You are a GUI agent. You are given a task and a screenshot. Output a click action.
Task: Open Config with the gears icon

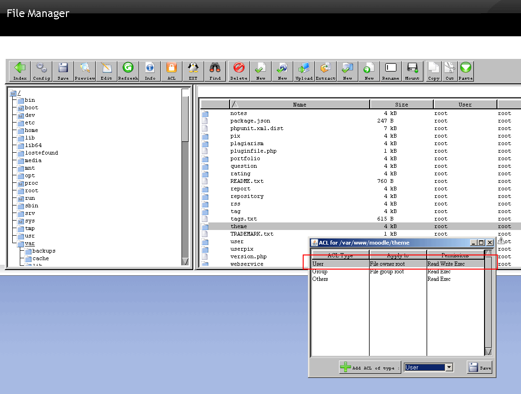point(41,71)
